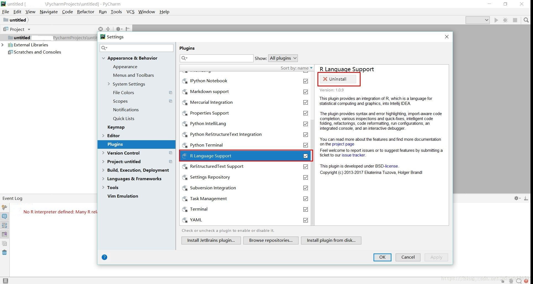Click Event Log trash clear-all icon
Image resolution: width=533 pixels, height=284 pixels.
(x=4, y=252)
